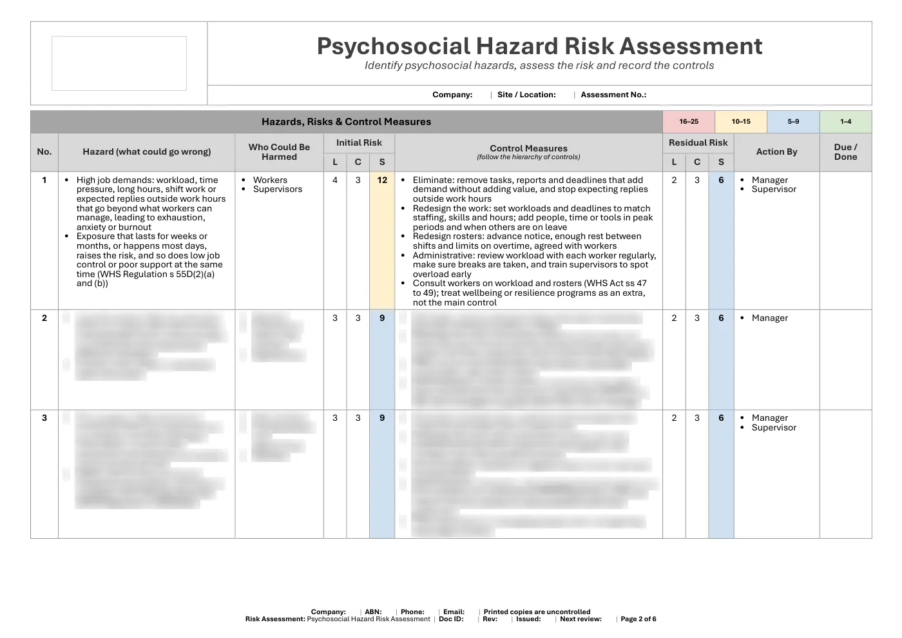This screenshot has width=902, height=638.
Task: Select the 'Hazard (what could go wrong)' column header
Action: pyautogui.click(x=147, y=152)
